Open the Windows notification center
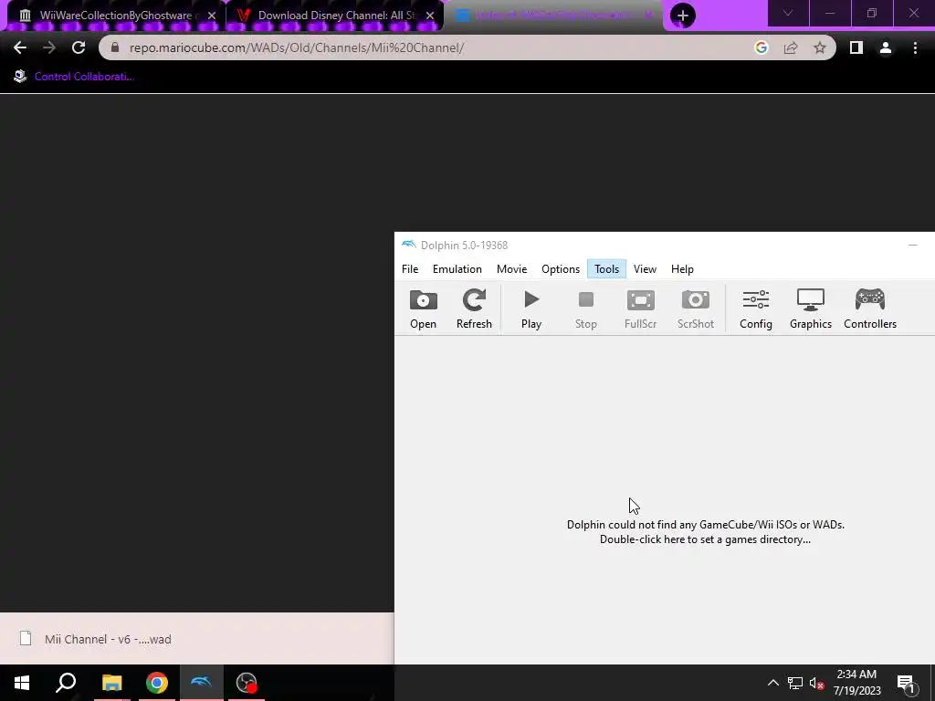Image resolution: width=935 pixels, height=701 pixels. (x=906, y=683)
